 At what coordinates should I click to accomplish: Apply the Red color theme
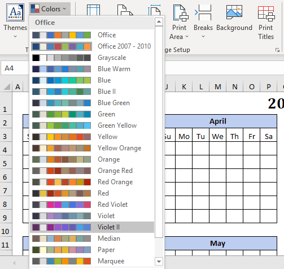click(92, 193)
